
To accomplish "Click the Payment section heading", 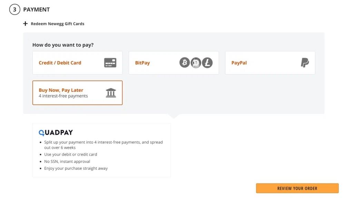I will [x=37, y=10].
